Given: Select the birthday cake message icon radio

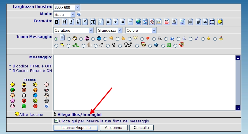Looking at the screenshot, I should pyautogui.click(x=215, y=39).
